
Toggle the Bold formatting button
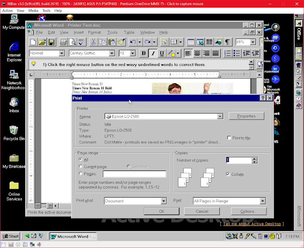144,53
